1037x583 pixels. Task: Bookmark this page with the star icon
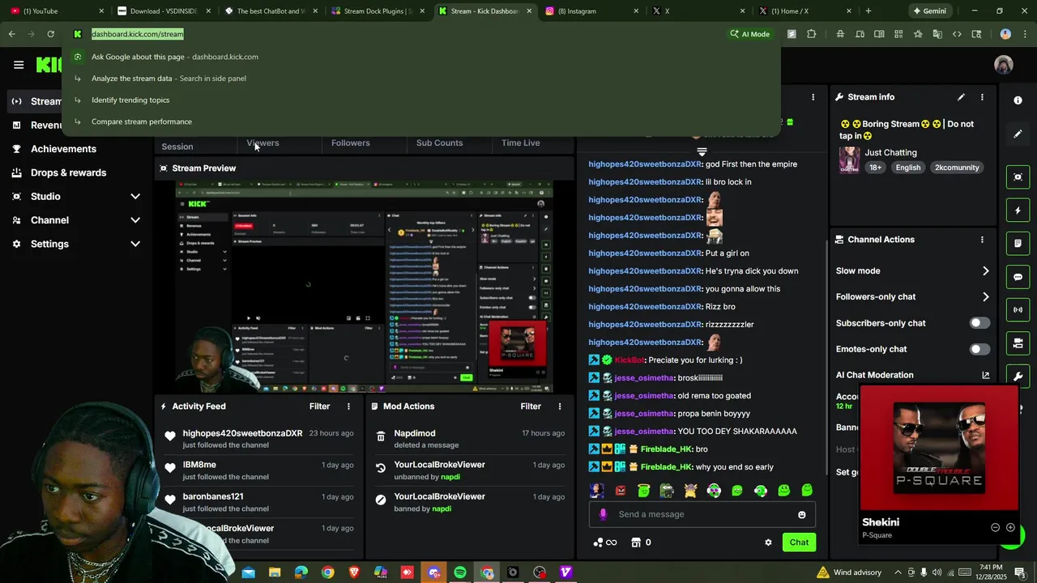pyautogui.click(x=918, y=34)
